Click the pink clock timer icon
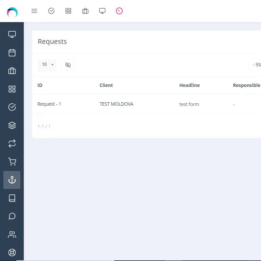Screen dimensions: 261x261 click(119, 11)
